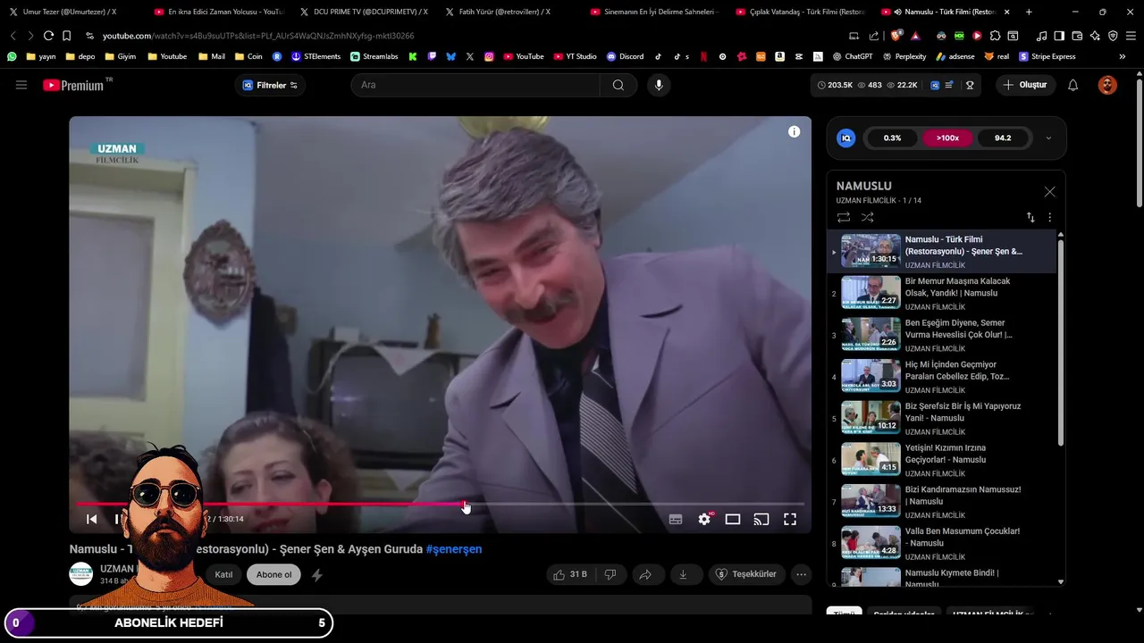Expand the bookmarks overflow chevron
This screenshot has width=1144, height=643.
pyautogui.click(x=1122, y=56)
